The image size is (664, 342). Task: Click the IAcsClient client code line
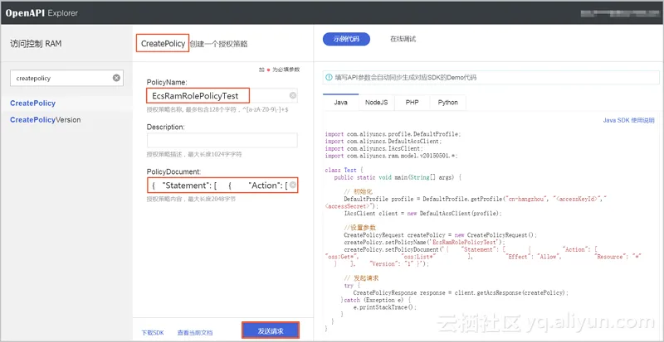pos(422,214)
